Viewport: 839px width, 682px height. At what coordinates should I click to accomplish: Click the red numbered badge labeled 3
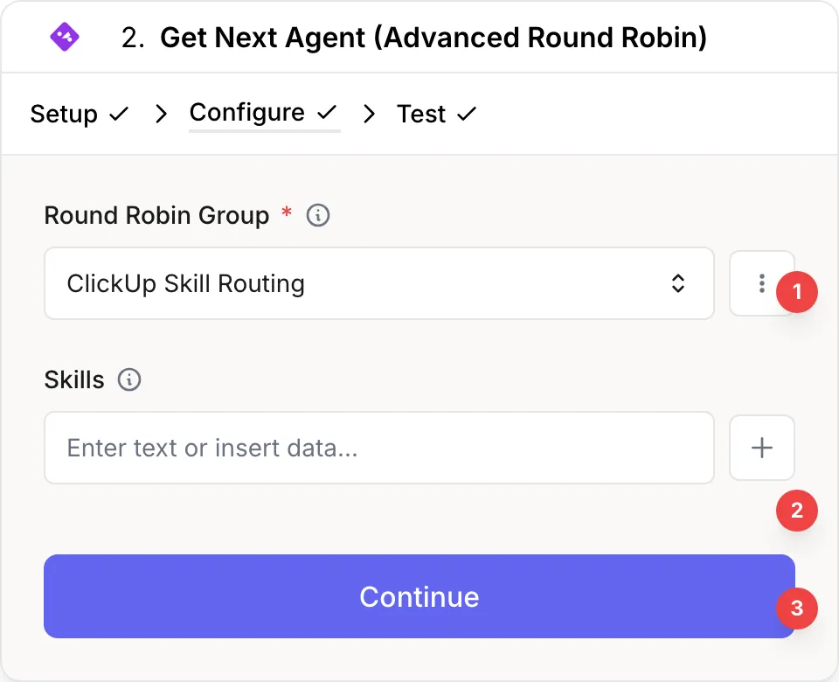(x=796, y=609)
